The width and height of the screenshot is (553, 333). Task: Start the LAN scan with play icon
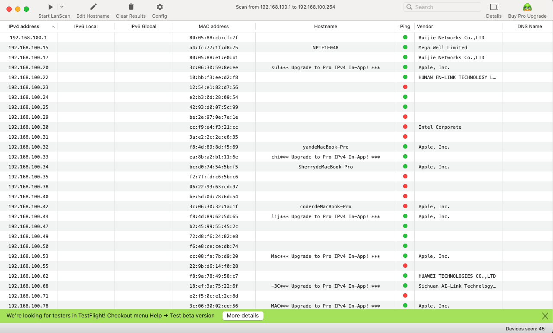[x=51, y=7]
